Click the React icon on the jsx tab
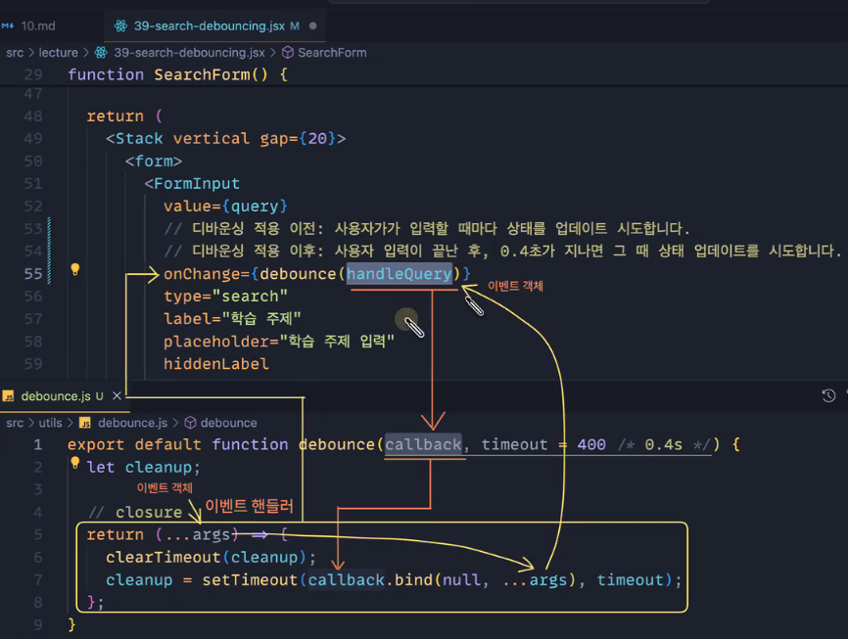Viewport: 848px width, 639px height. (120, 26)
